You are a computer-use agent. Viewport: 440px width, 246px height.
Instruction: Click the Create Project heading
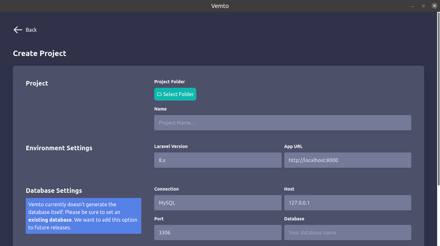tap(40, 53)
